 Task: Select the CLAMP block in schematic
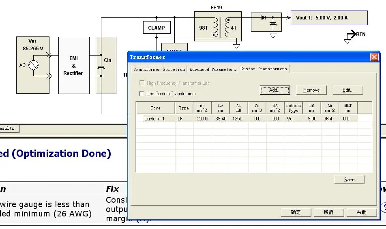coord(157,28)
